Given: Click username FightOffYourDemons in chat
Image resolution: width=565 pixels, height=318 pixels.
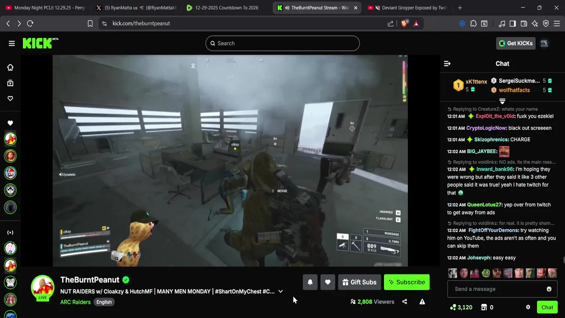Looking at the screenshot, I should pos(493,231).
